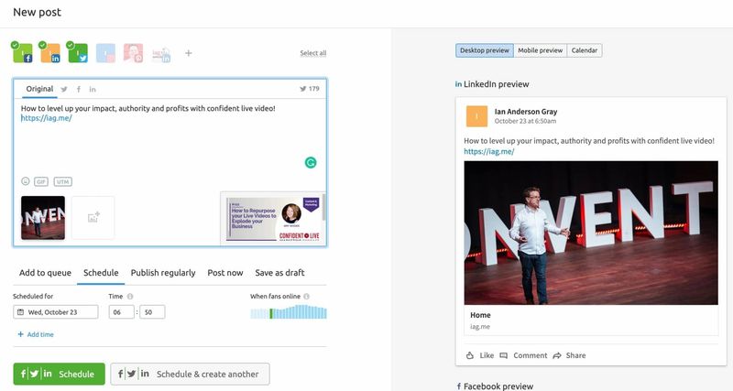Click the info icon beside Time
Screen dimensions: 733x391
pyautogui.click(x=130, y=296)
